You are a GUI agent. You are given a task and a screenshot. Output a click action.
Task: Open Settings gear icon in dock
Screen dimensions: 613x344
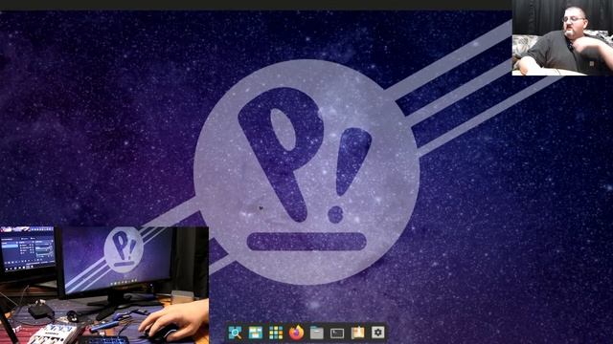pos(377,333)
